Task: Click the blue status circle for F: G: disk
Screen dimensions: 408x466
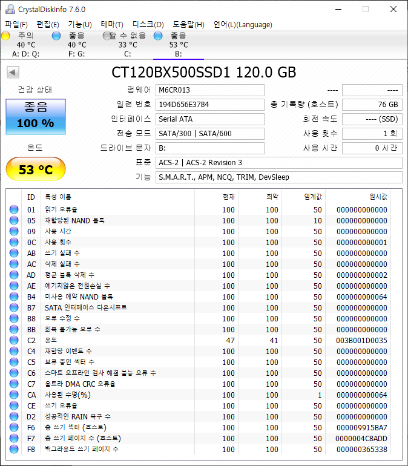Action: [x=56, y=36]
